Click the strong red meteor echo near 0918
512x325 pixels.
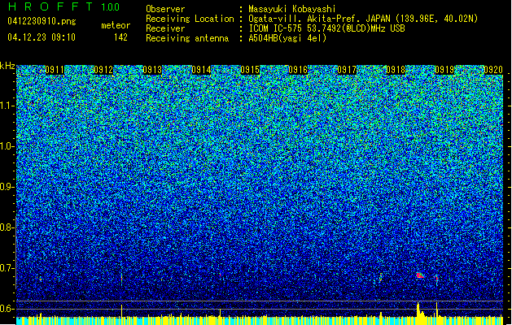(x=420, y=275)
